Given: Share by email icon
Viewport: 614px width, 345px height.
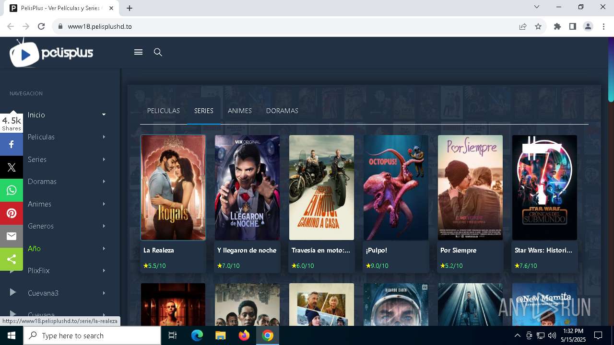Looking at the screenshot, I should [12, 236].
